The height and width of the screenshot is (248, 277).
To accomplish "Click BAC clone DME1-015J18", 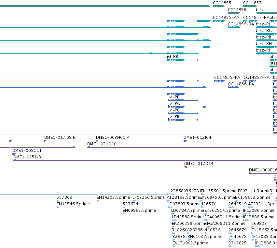I will 145,160.
